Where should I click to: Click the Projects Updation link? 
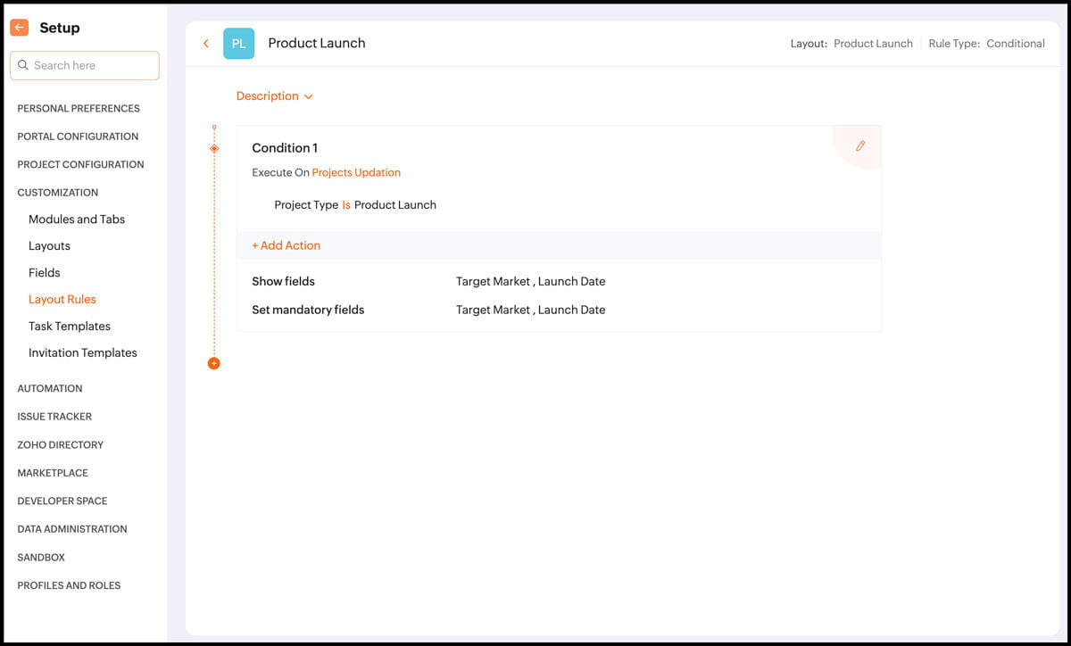click(x=356, y=173)
